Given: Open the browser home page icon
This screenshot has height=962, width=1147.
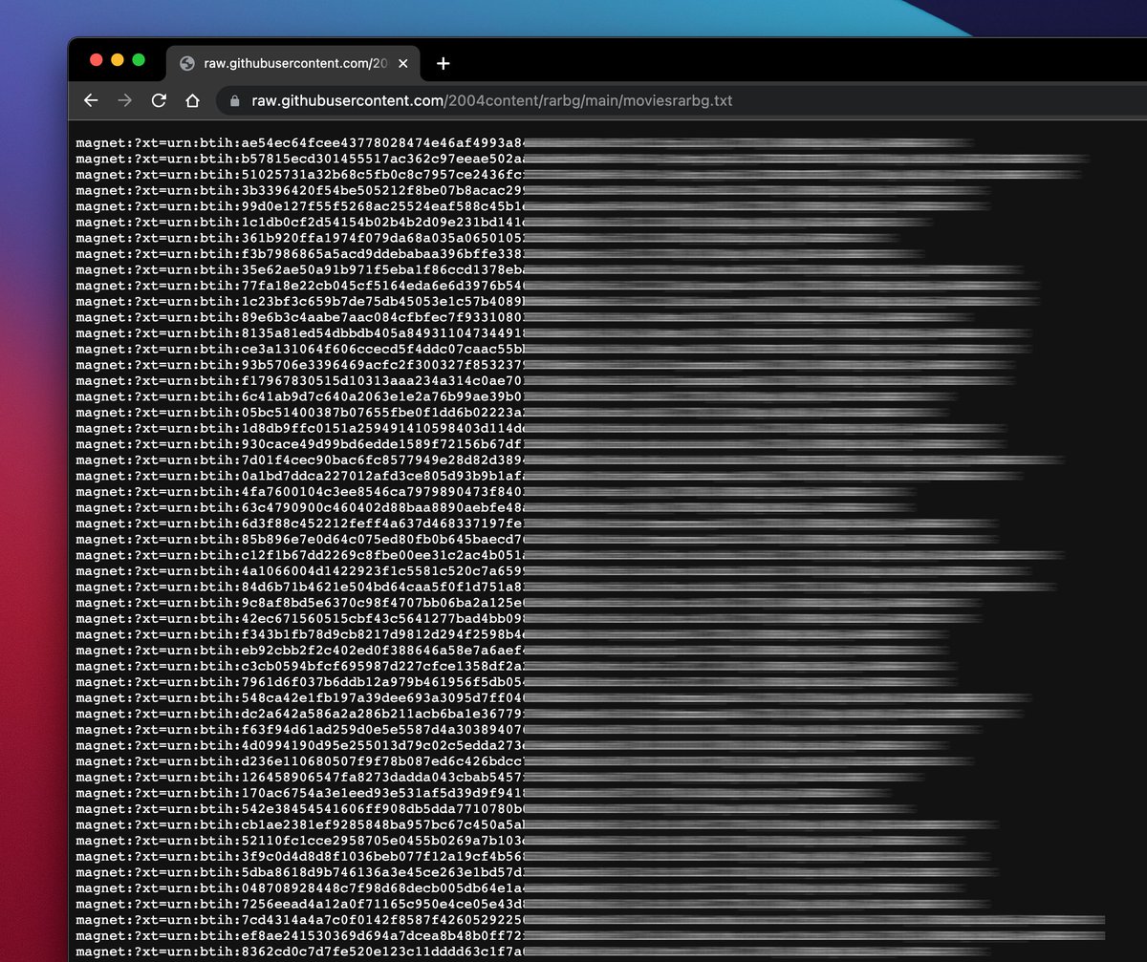Looking at the screenshot, I should point(192,100).
